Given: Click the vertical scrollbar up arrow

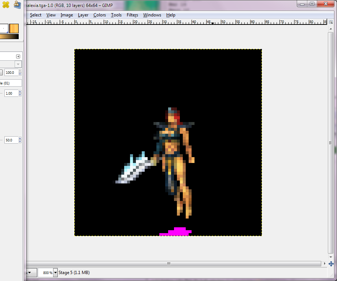Looking at the screenshot, I should click(x=331, y=29).
